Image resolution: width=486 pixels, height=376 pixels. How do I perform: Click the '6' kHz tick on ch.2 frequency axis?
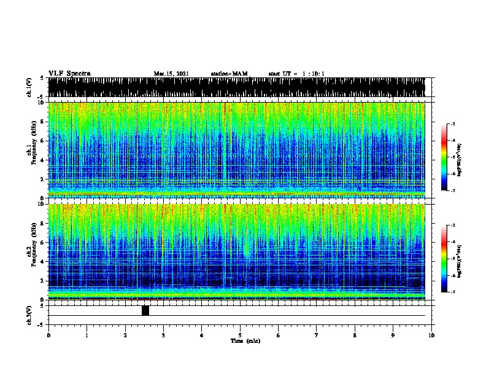(x=43, y=243)
